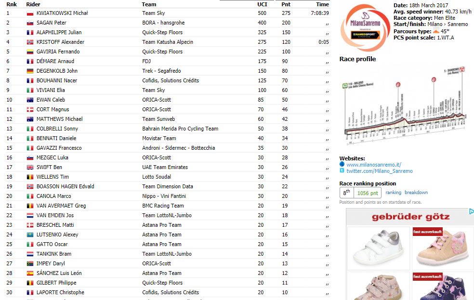Open the ranking breakdown link
Viewport: 474px width, 300px height.
[x=416, y=193]
